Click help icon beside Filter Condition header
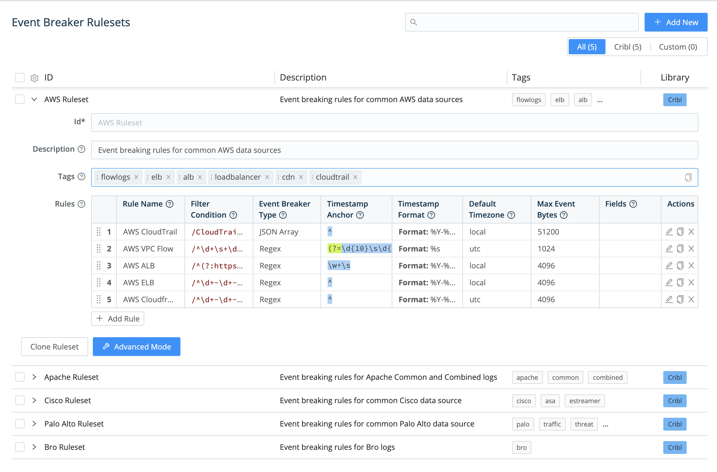The width and height of the screenshot is (717, 472). point(233,215)
